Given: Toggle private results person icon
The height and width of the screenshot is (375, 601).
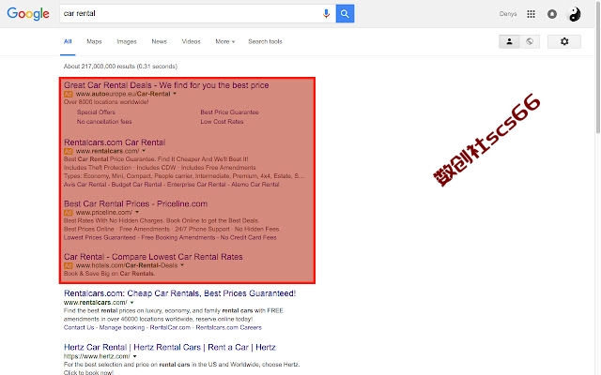Looking at the screenshot, I should [509, 41].
